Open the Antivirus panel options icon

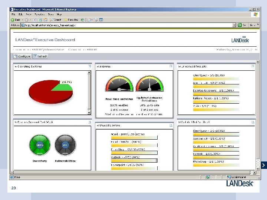pos(171,66)
